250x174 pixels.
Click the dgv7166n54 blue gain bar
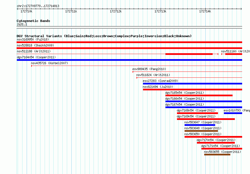[204, 101]
